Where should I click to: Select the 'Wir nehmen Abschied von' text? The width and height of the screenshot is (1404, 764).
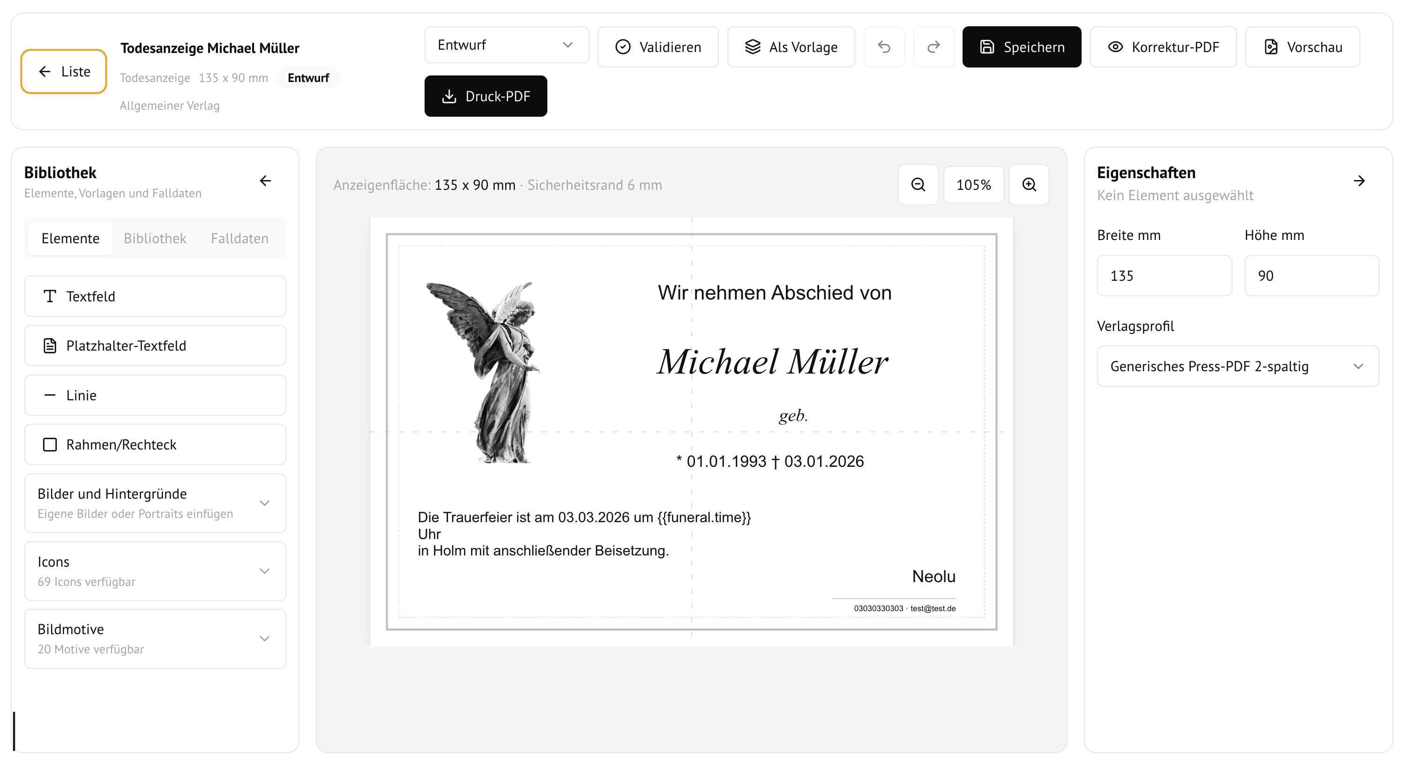[x=775, y=293]
